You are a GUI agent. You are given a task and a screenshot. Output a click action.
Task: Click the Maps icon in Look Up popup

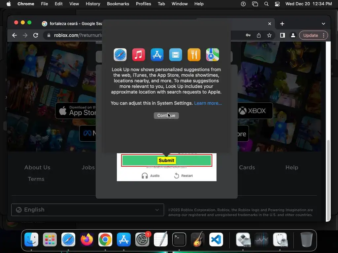pyautogui.click(x=213, y=55)
